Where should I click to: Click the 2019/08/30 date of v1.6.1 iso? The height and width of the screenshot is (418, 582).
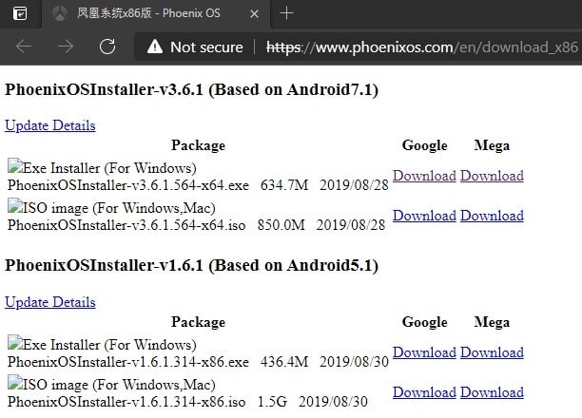333,402
